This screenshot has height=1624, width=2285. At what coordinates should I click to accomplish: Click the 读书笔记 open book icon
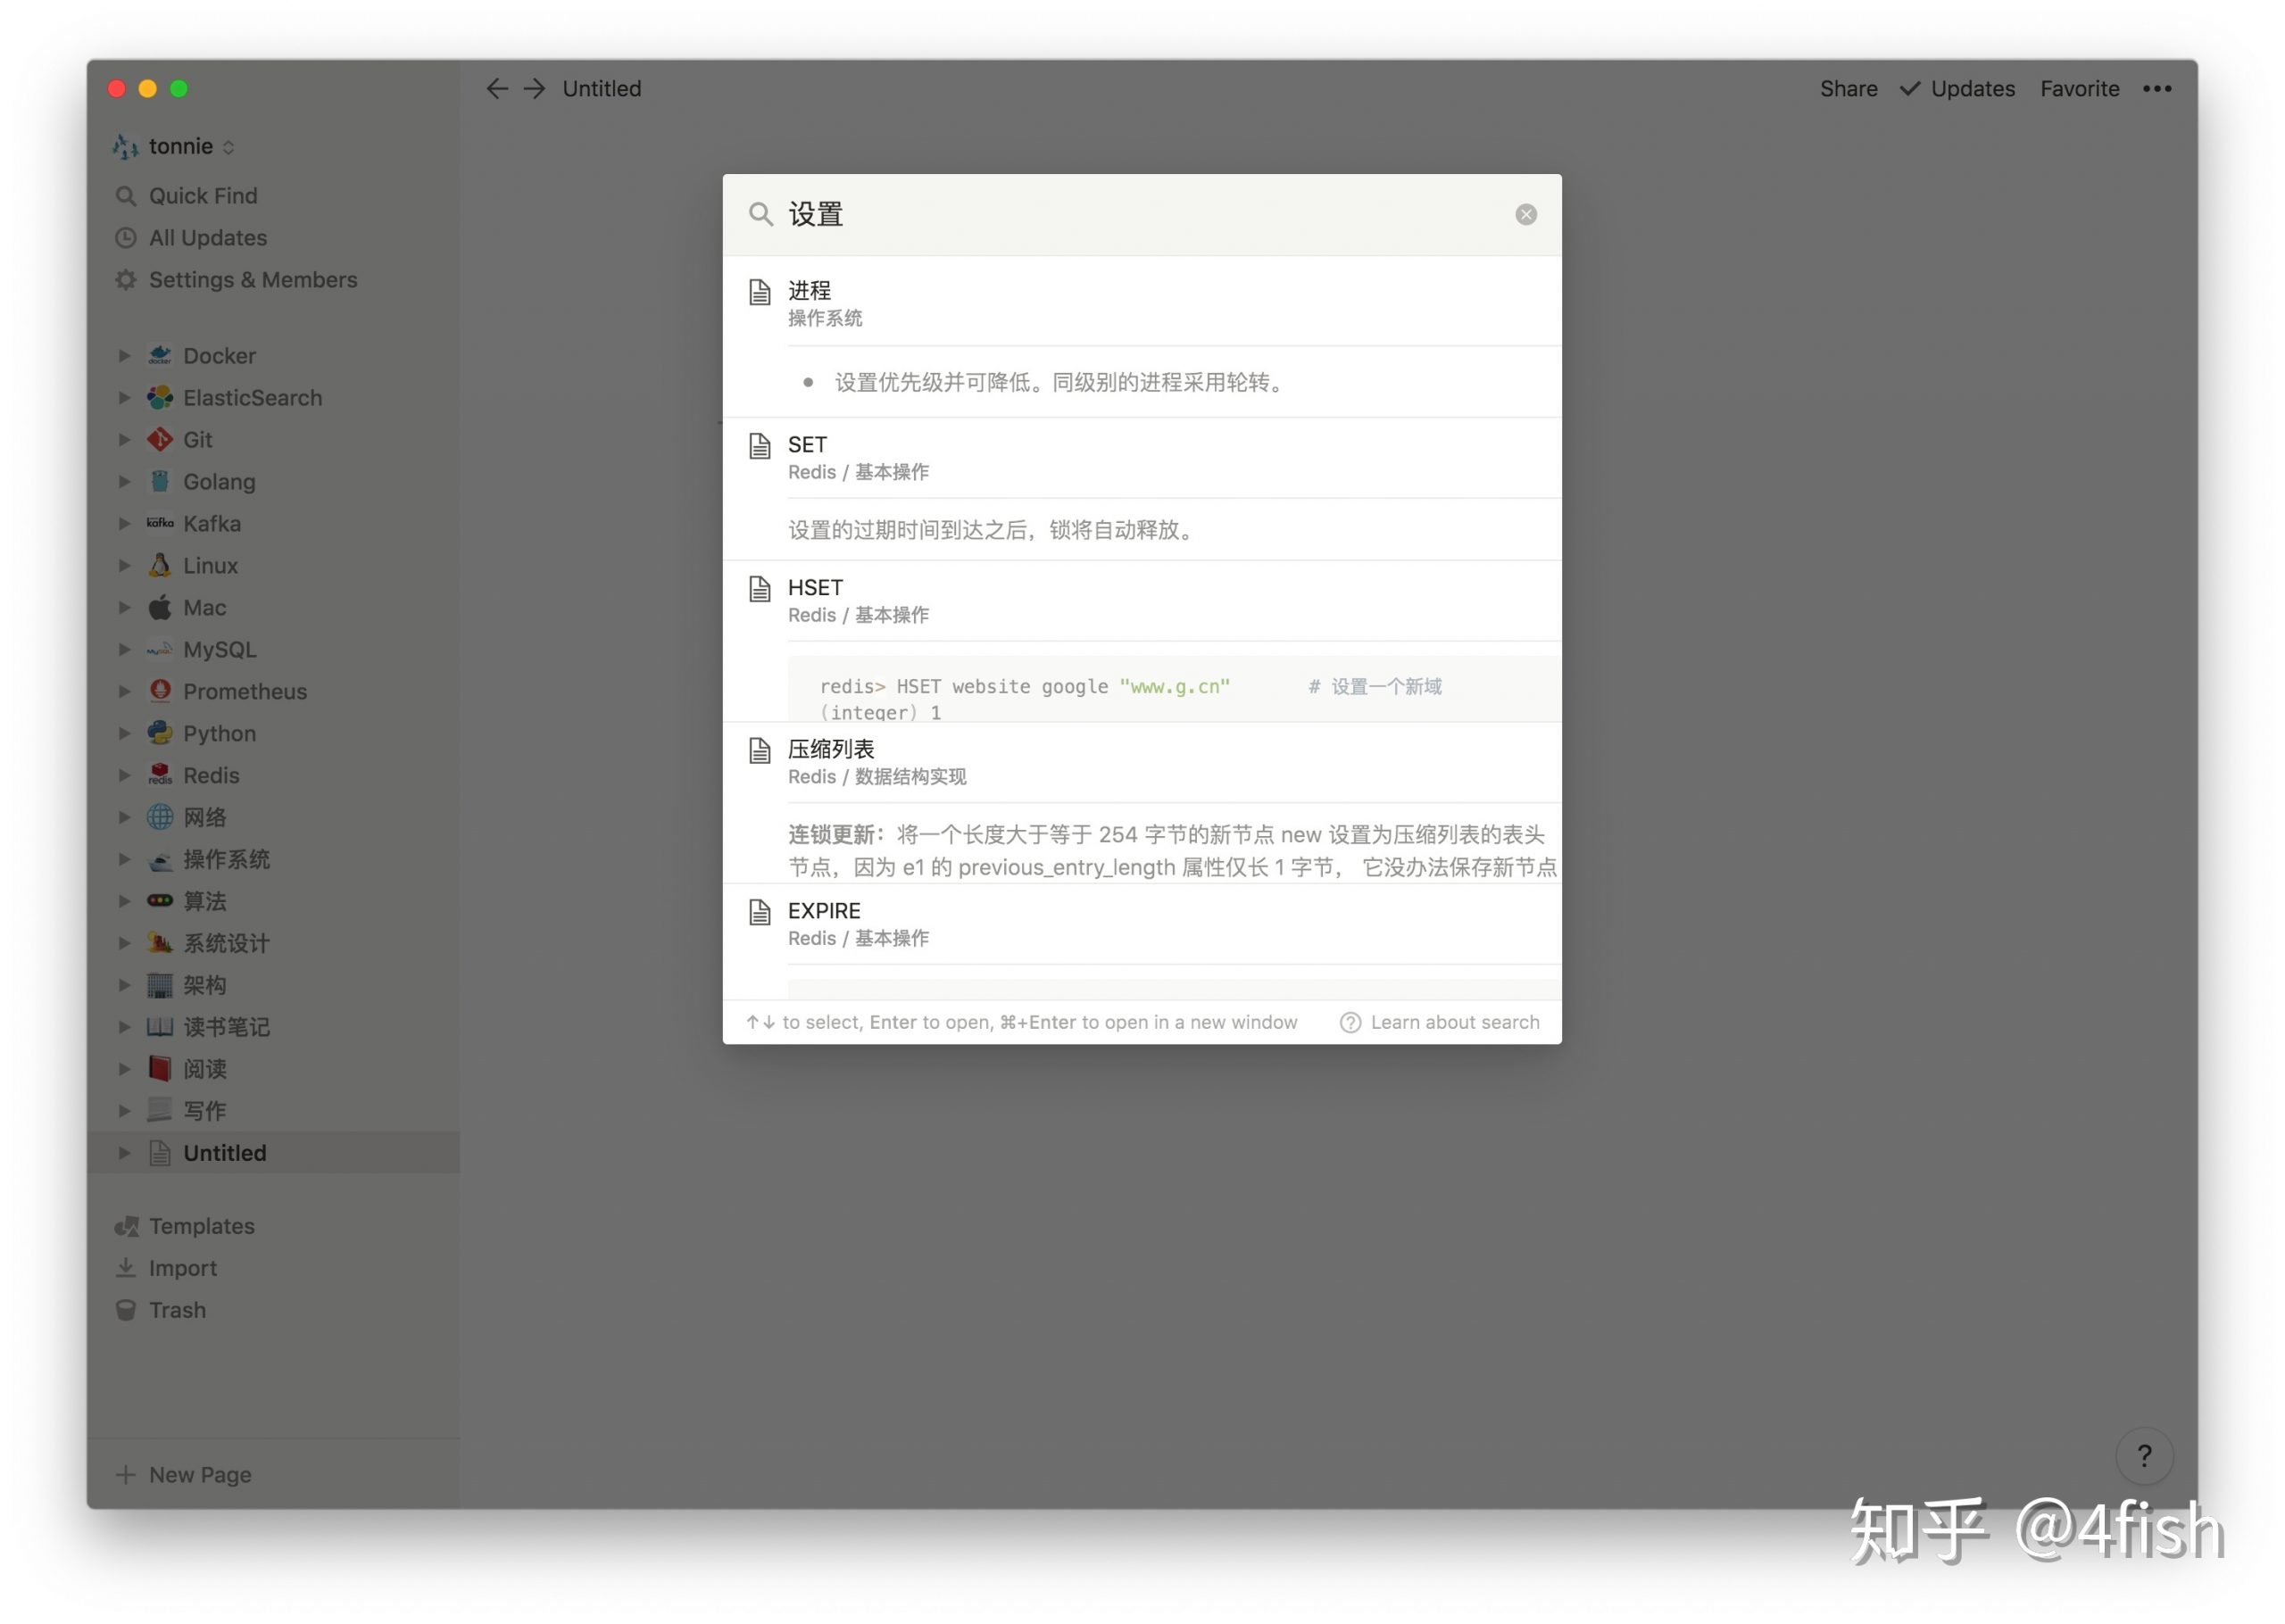coord(159,1027)
